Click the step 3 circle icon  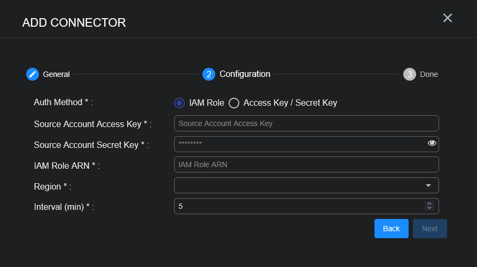tap(410, 74)
